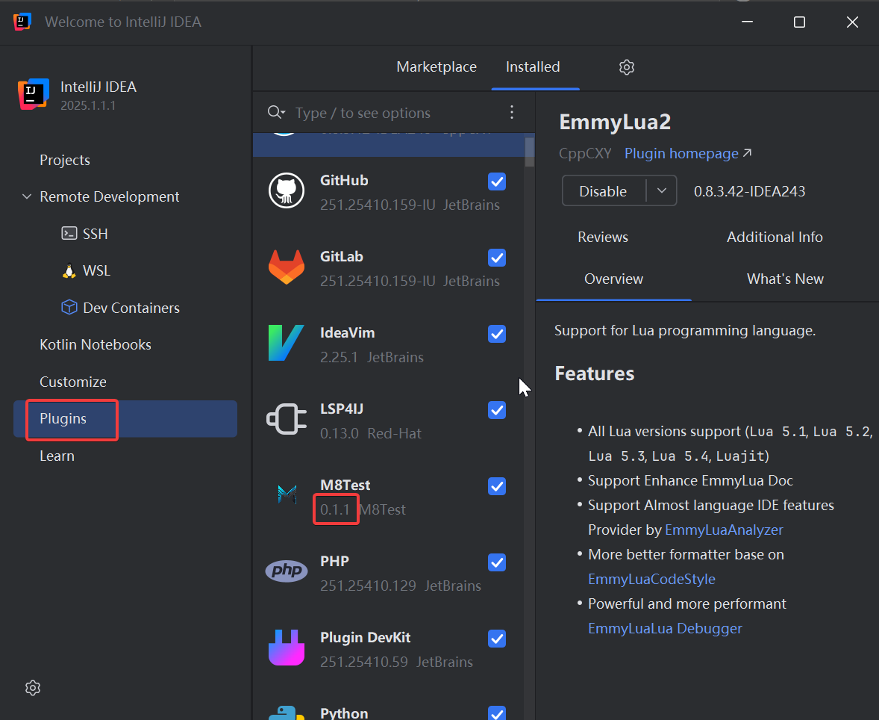The image size is (879, 720).
Task: Select the IdeaVim plugin icon
Action: coord(287,344)
